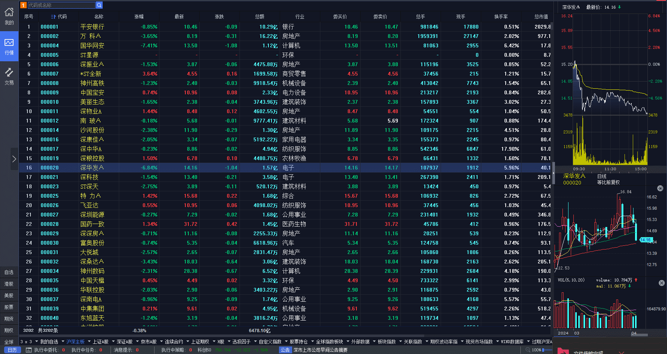667x354 pixels.
Task: Select the 中国宝安 stock name
Action: (x=92, y=92)
